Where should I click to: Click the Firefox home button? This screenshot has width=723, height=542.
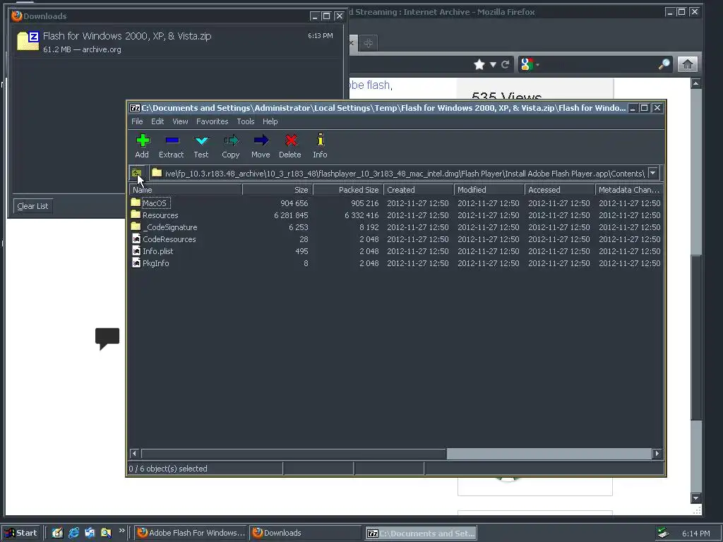pyautogui.click(x=688, y=64)
